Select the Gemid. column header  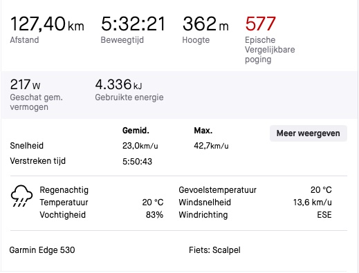point(136,131)
